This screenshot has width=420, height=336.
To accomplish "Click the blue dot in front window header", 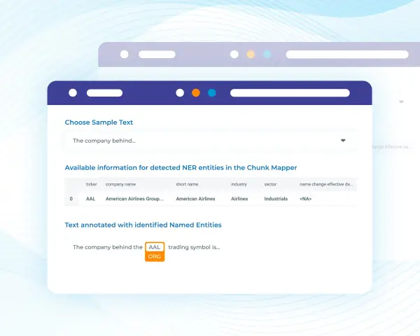I will click(x=212, y=92).
